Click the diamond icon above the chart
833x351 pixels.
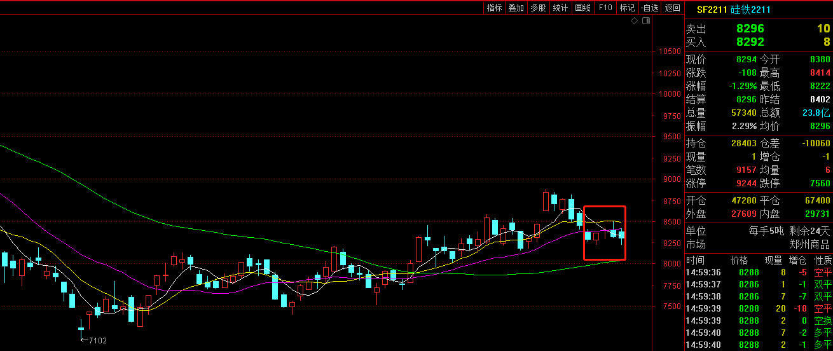point(634,21)
